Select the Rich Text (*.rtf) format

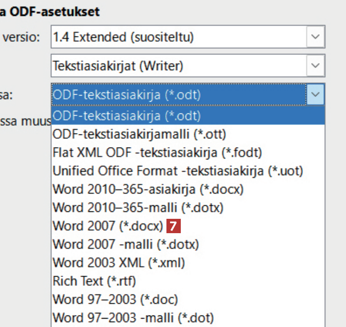point(94,281)
